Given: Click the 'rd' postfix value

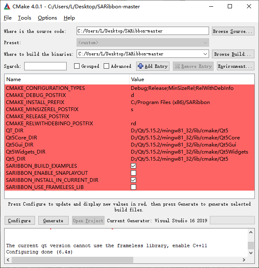Looking at the screenshot, I should [x=133, y=124].
